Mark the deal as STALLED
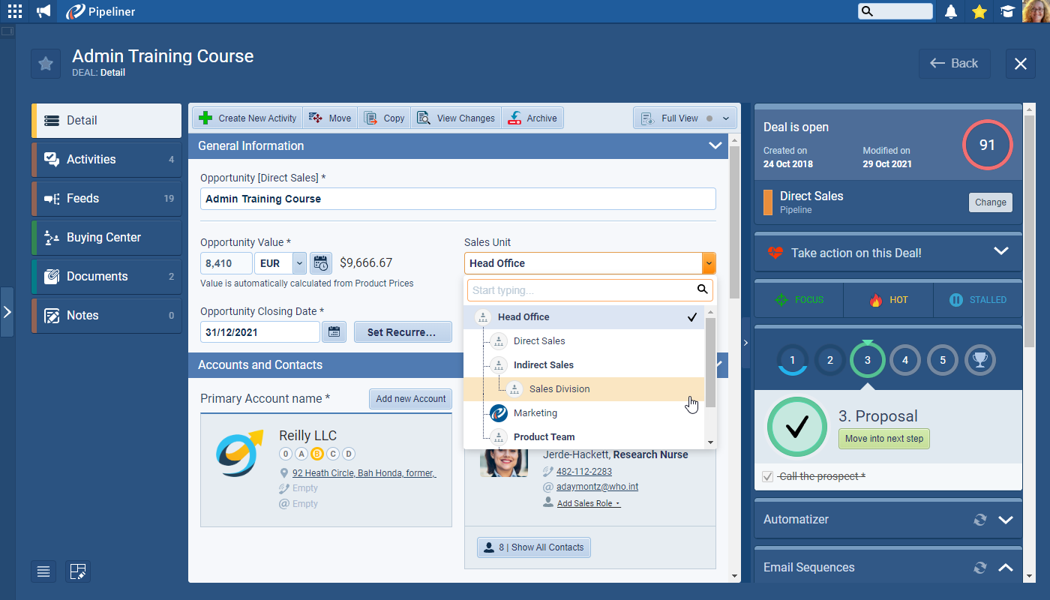 point(978,300)
